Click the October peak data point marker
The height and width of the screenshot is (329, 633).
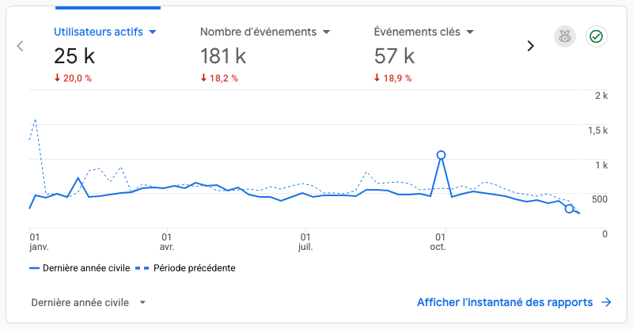tap(442, 155)
